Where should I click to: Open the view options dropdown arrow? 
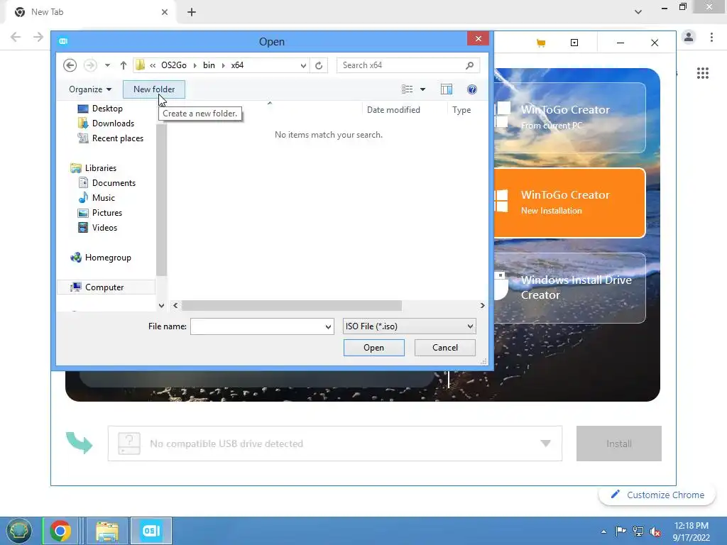[423, 89]
